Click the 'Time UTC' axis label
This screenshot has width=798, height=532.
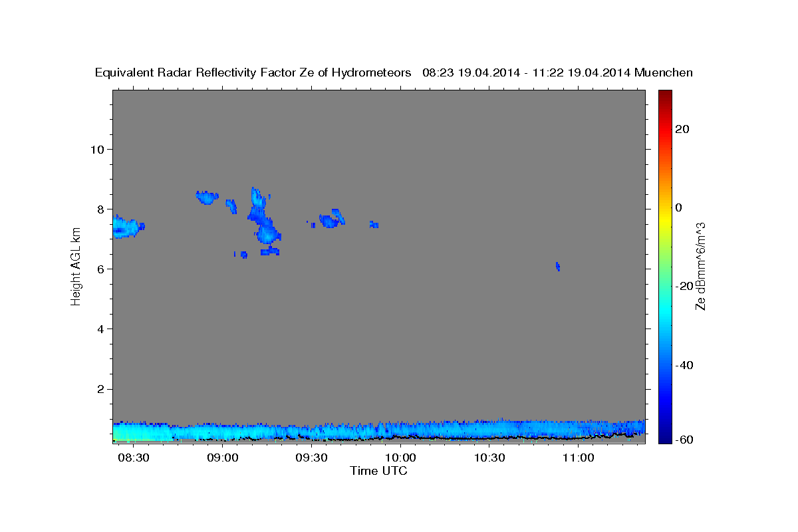click(x=378, y=471)
